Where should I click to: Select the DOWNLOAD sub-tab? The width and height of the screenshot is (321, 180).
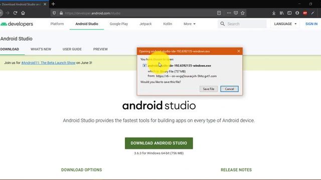pos(10,49)
